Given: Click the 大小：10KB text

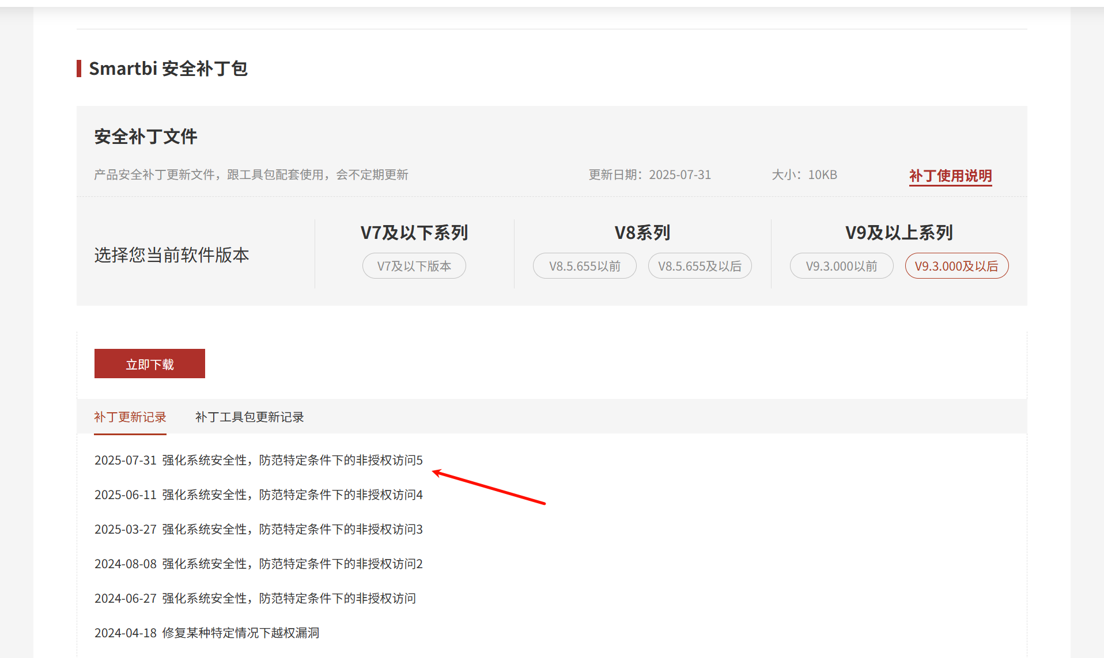Looking at the screenshot, I should point(804,174).
